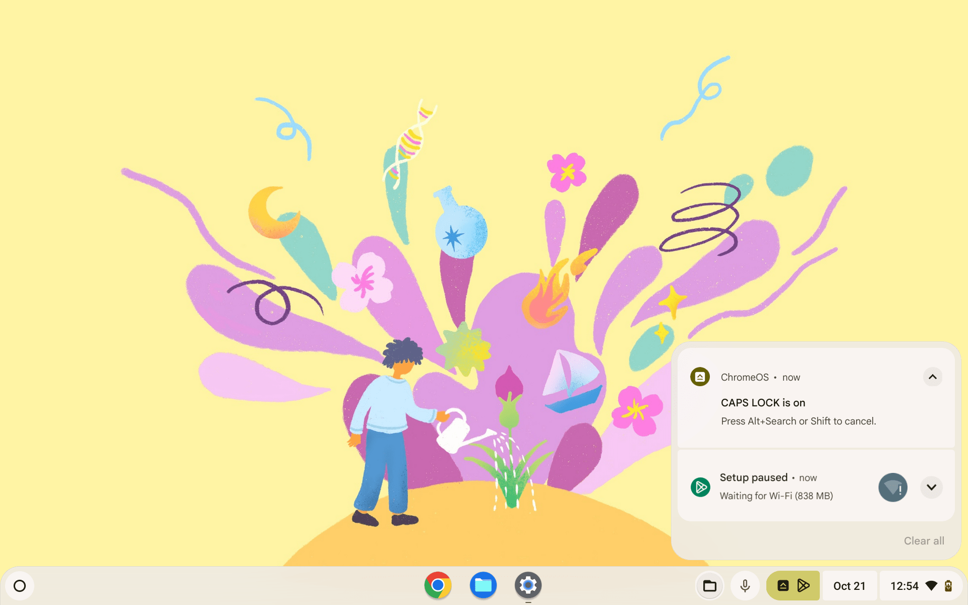Click the battery indicator in the status area
The height and width of the screenshot is (605, 968).
coord(948,585)
